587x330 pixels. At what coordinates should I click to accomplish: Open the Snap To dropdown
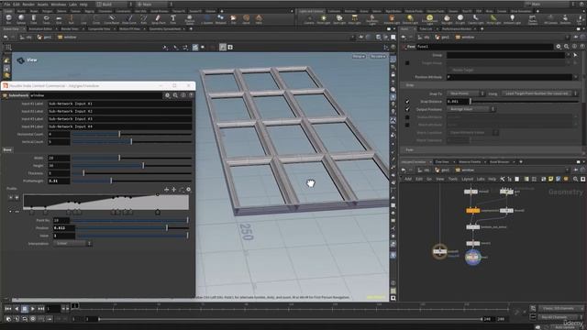[x=466, y=93]
